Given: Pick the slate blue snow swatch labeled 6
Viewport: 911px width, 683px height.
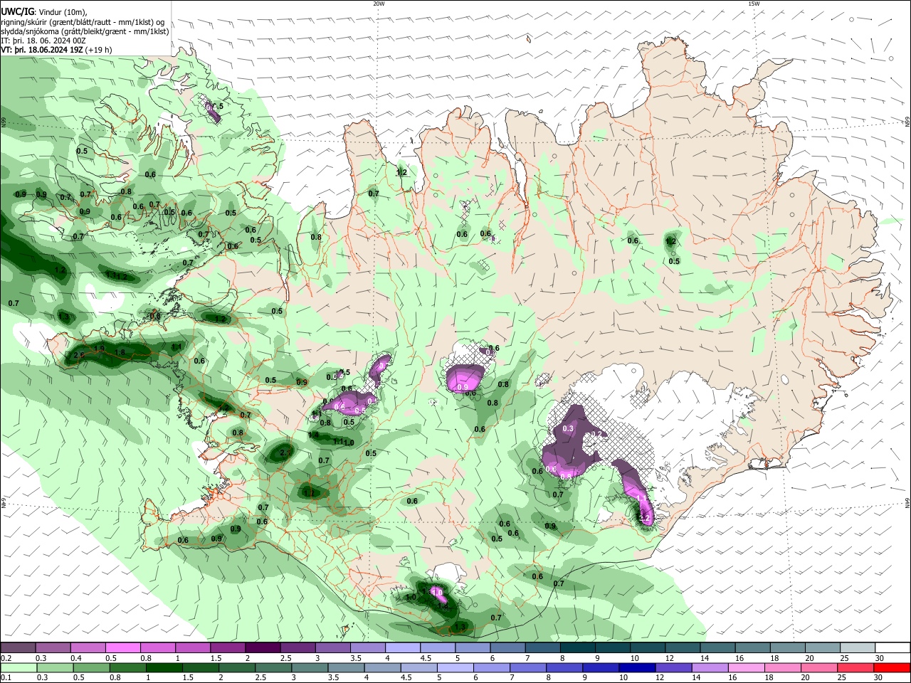Looking at the screenshot, I should [x=507, y=648].
